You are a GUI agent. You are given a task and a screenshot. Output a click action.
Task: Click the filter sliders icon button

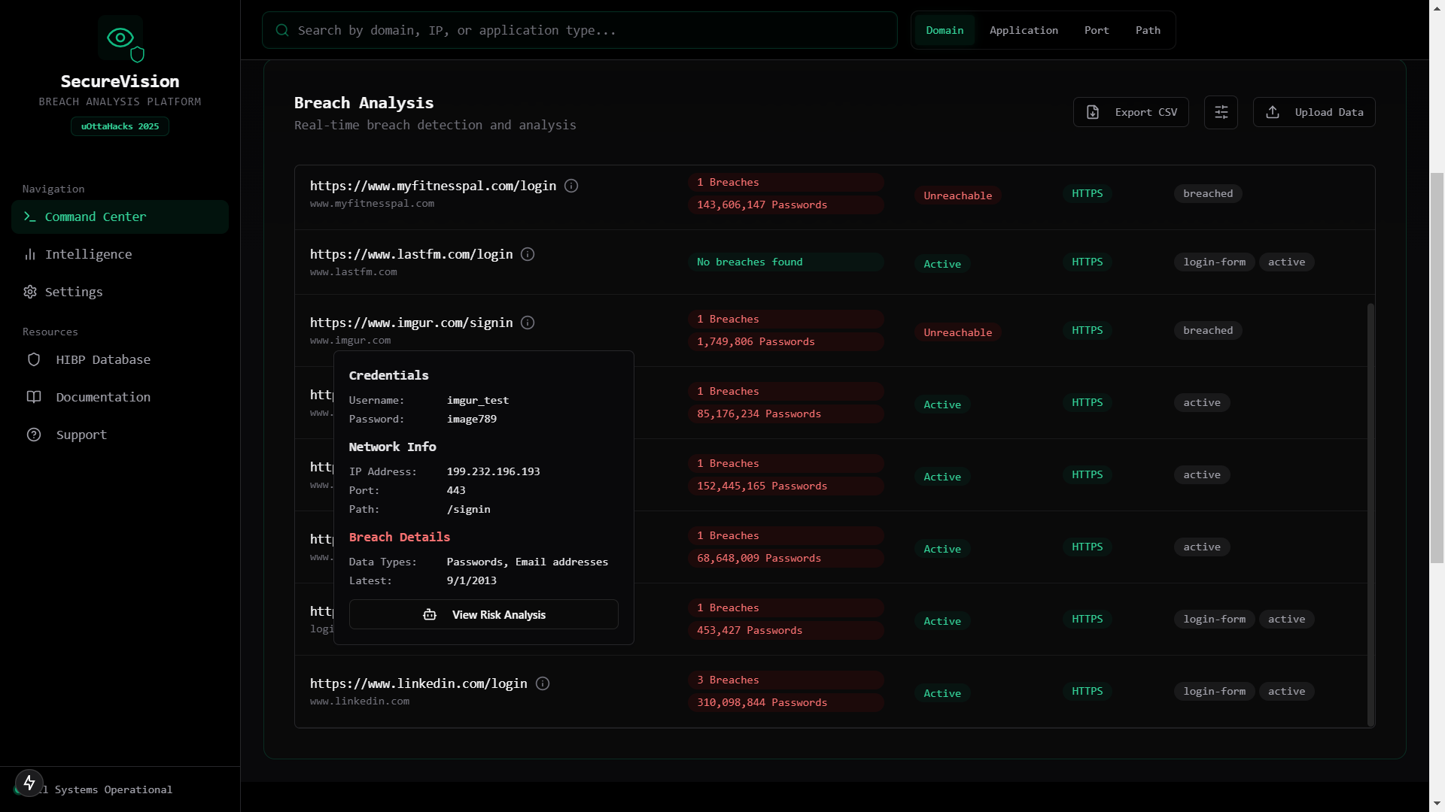(1221, 112)
